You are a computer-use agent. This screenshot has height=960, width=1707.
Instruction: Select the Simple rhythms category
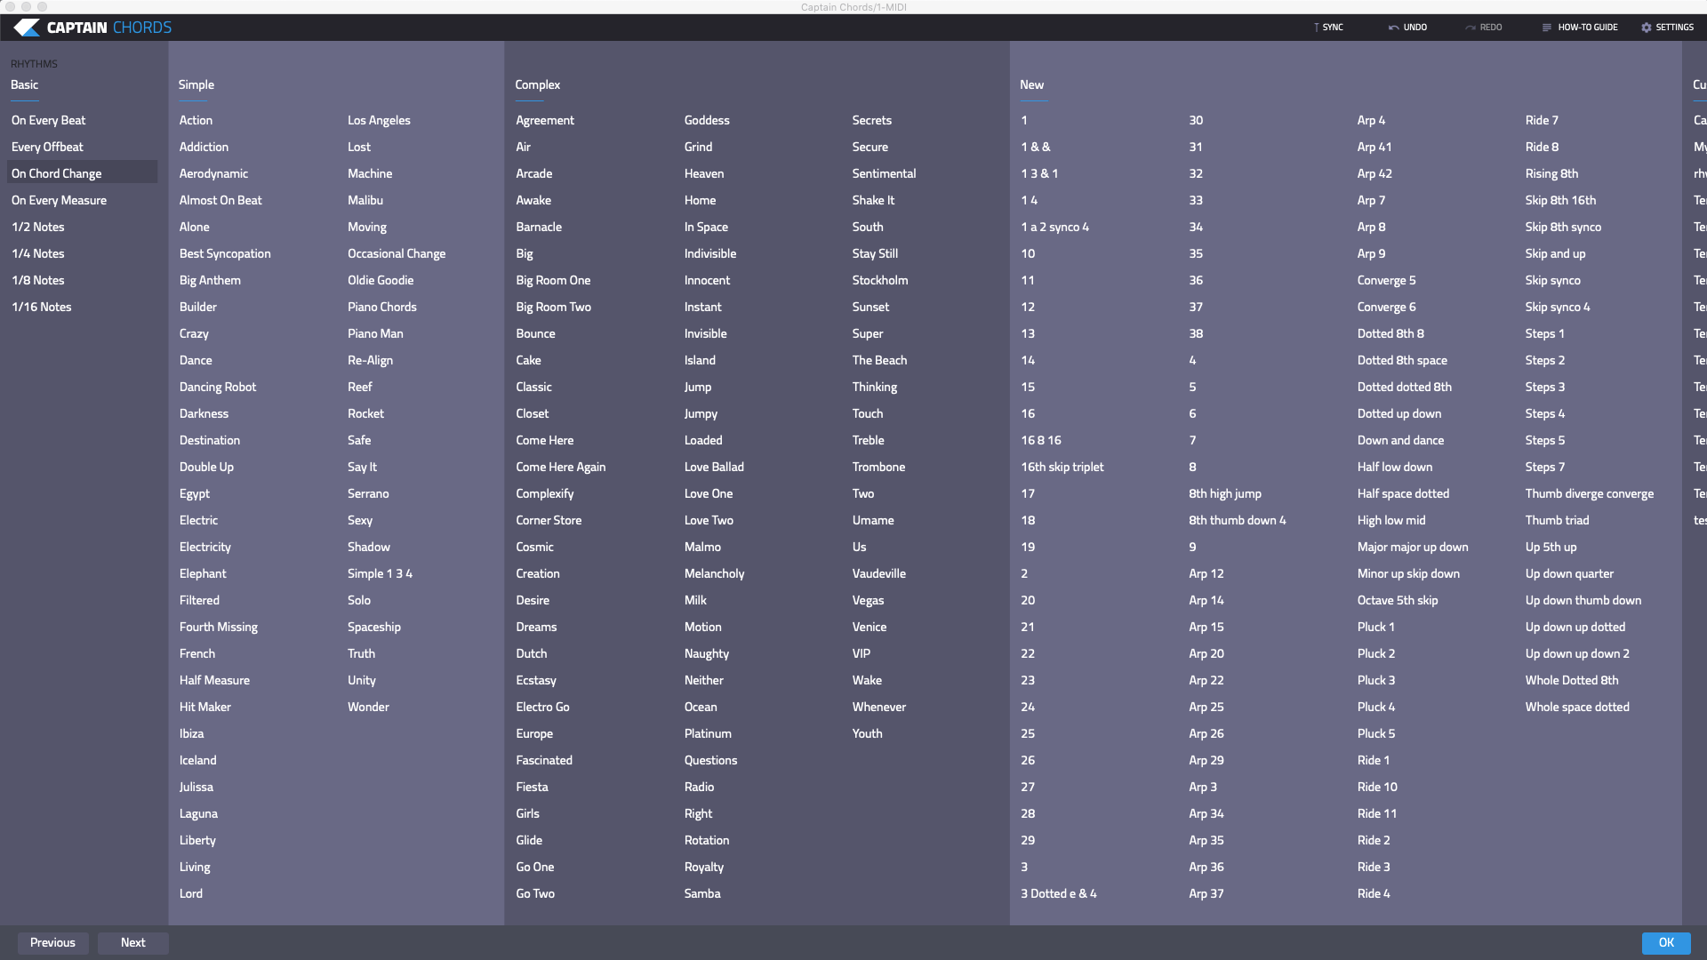click(x=196, y=84)
